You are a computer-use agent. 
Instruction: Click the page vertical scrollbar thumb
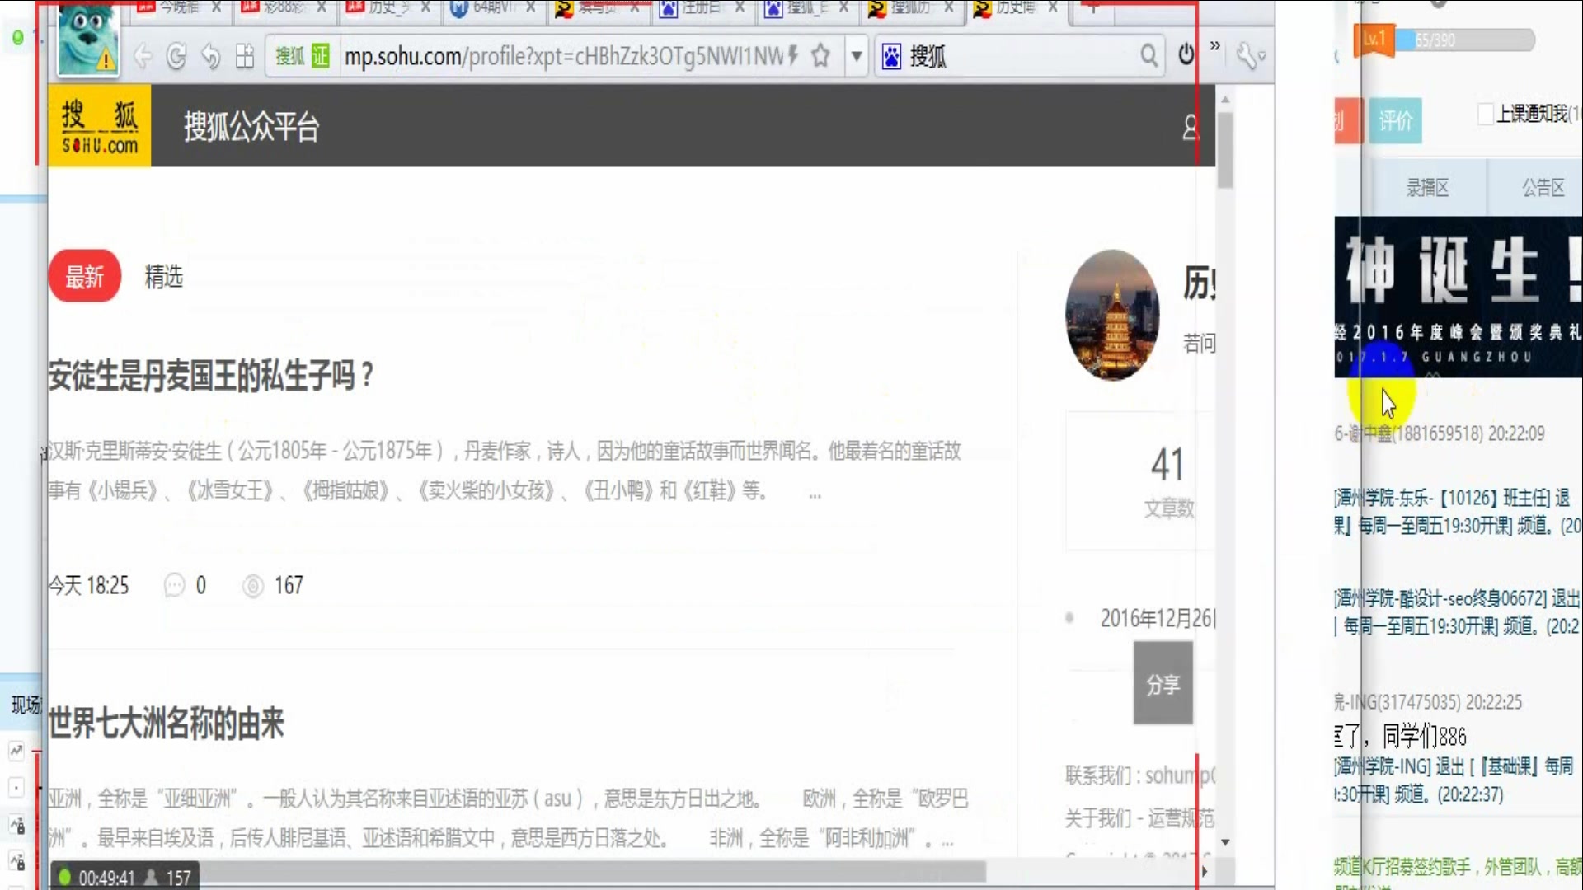[1225, 150]
